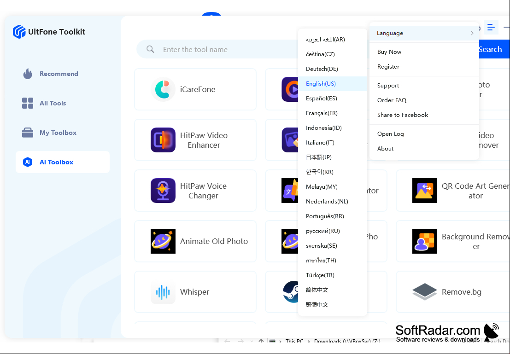
Task: Select Thai (TH) language
Action: pyautogui.click(x=333, y=261)
